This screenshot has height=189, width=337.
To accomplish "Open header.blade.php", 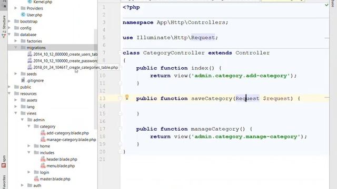I will 62,159.
